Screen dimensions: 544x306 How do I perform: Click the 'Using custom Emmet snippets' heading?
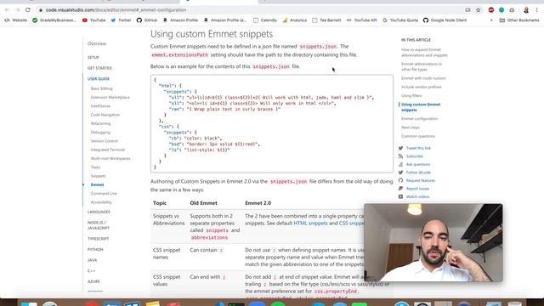tap(212, 34)
